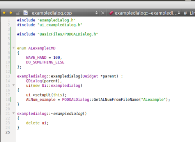Click the italic ~exampledialog destructor name
The width and height of the screenshot is (195, 142).
(x=67, y=114)
